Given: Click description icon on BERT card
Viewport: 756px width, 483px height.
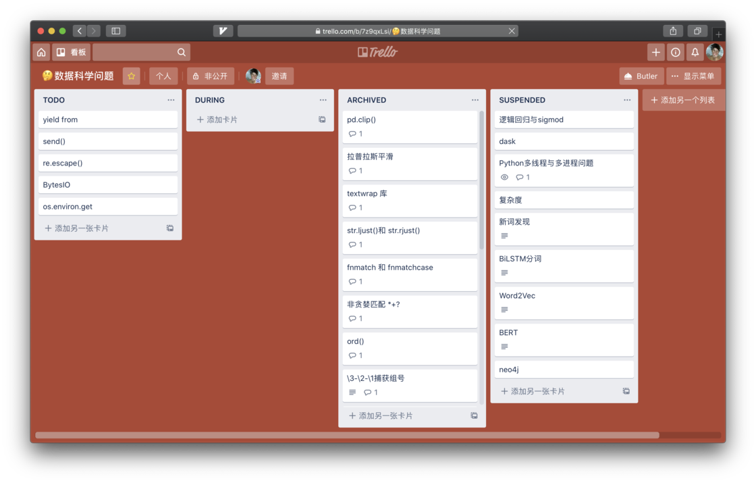Looking at the screenshot, I should click(504, 347).
